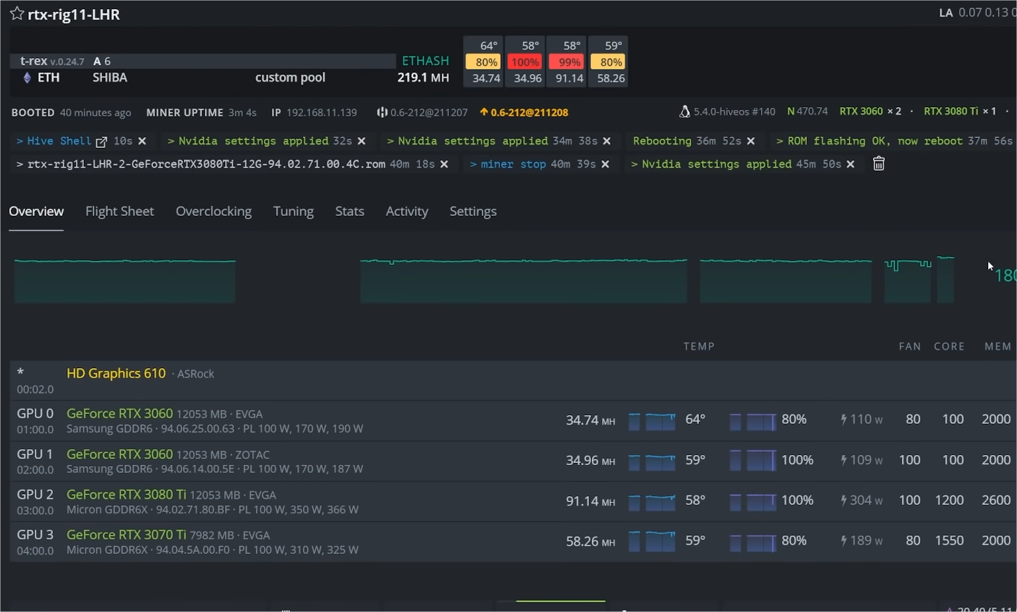Select the Settings tab
The width and height of the screenshot is (1017, 612).
(473, 211)
